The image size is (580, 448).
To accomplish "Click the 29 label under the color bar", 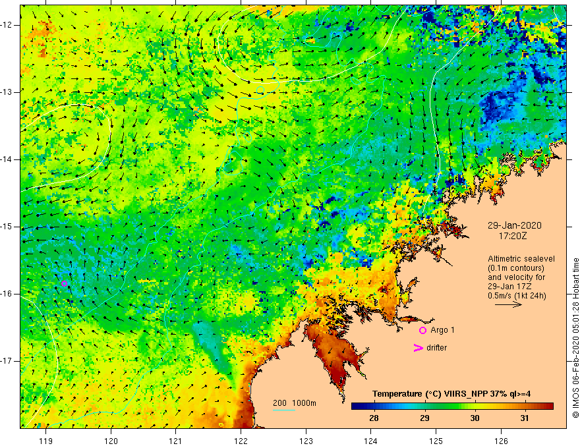I will (x=424, y=418).
